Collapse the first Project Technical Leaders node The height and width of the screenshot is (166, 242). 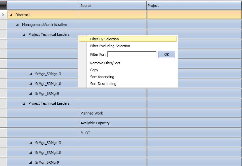click(24, 34)
